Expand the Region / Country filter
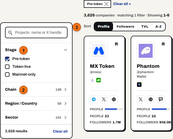 coord(36,104)
